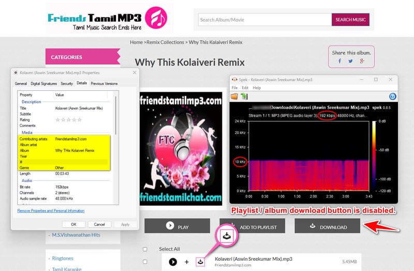Select the Details tab
The width and height of the screenshot is (414, 271).
[82, 83]
